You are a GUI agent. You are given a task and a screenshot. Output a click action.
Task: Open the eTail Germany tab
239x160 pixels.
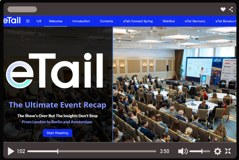point(195,21)
